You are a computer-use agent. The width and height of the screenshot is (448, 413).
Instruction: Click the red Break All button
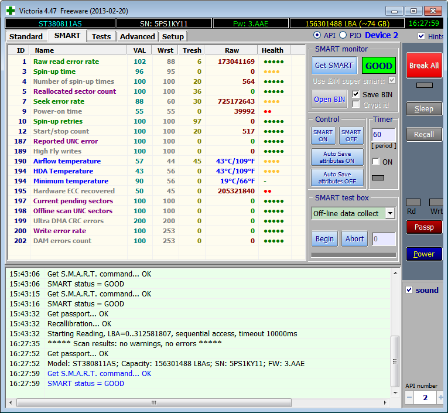point(424,66)
